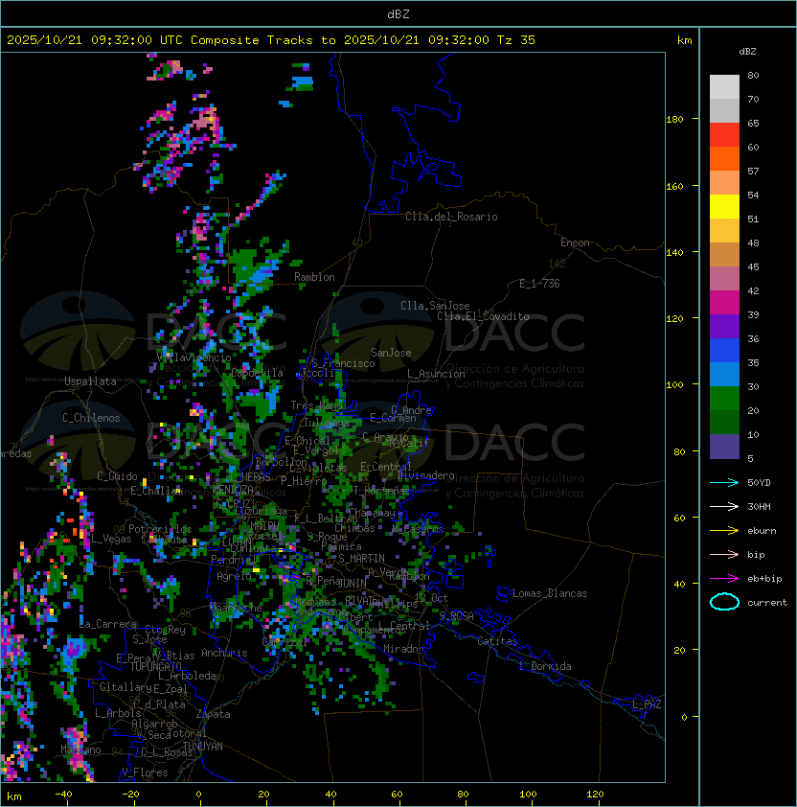Select the orange 60 dBZ color swatch

tap(724, 158)
